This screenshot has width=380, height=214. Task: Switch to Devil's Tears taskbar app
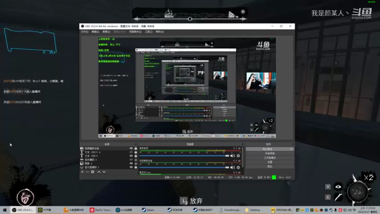pyautogui.click(x=100, y=210)
